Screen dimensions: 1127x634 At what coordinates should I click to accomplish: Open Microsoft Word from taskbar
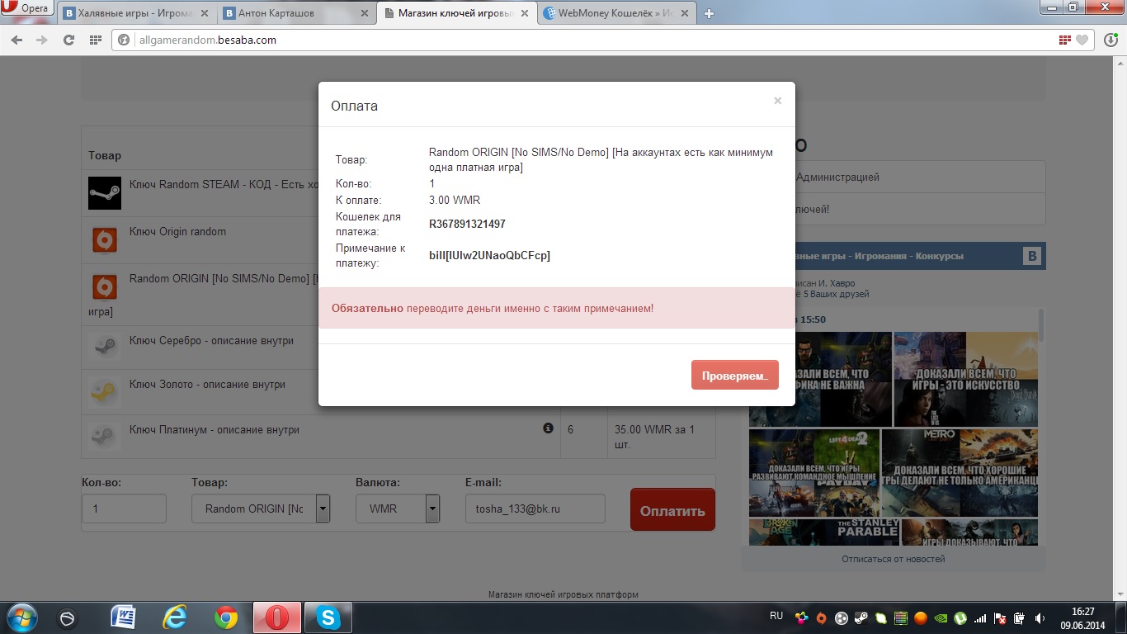[123, 617]
